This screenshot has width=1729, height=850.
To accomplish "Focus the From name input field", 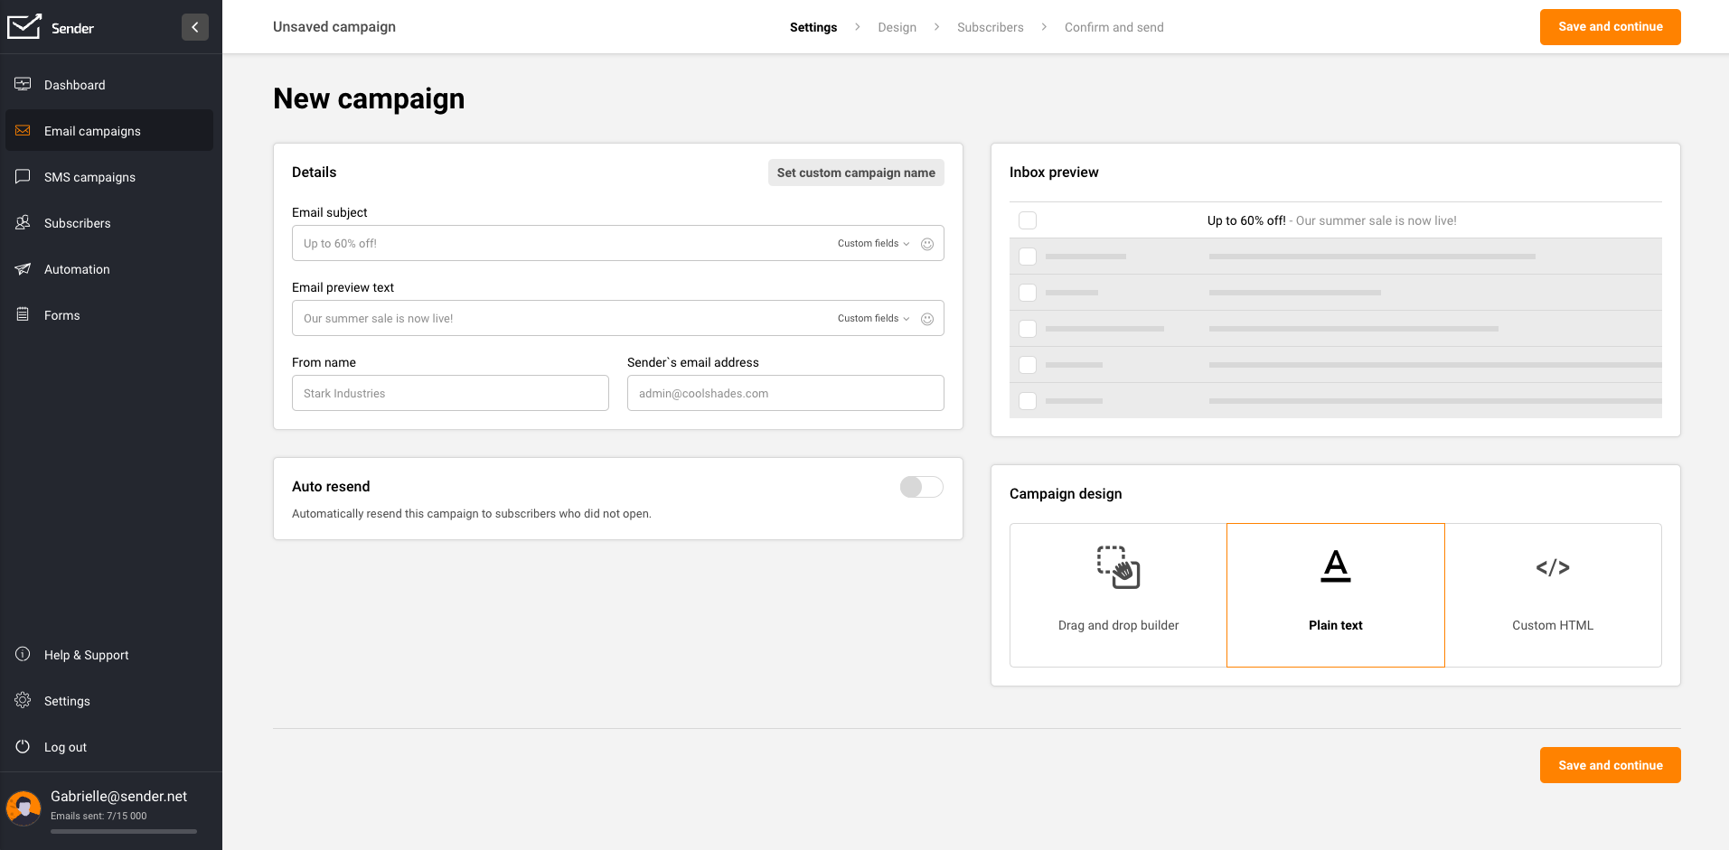I will (450, 394).
